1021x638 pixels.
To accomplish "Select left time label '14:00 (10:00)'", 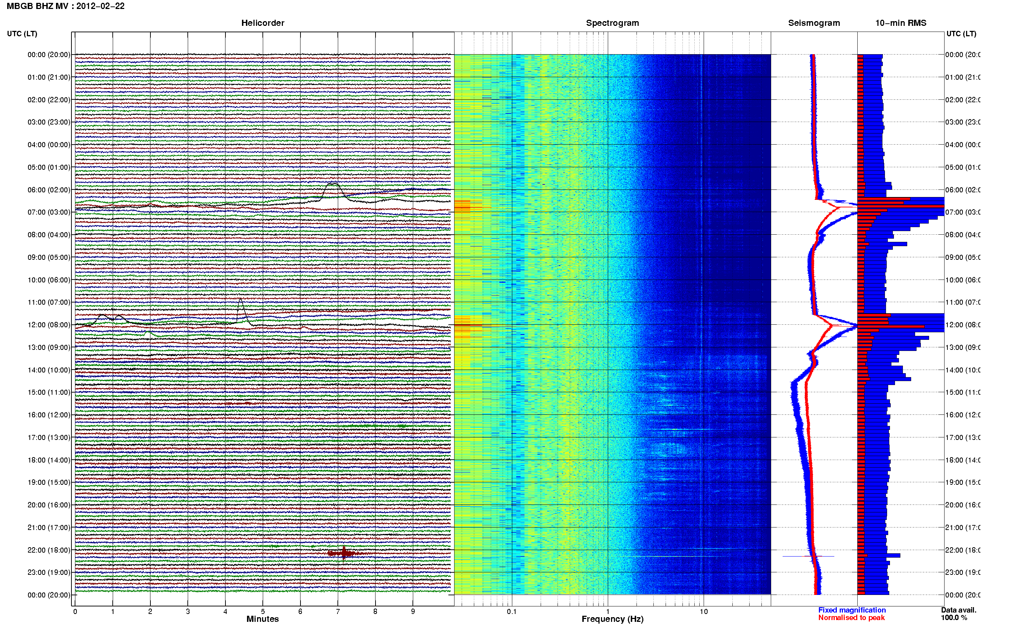I will pyautogui.click(x=49, y=370).
